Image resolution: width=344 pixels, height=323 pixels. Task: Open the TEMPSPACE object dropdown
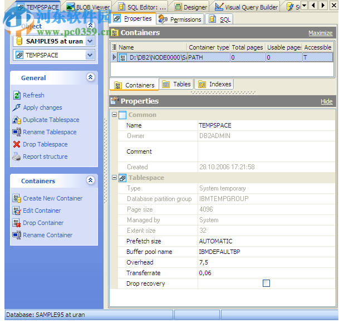point(90,55)
